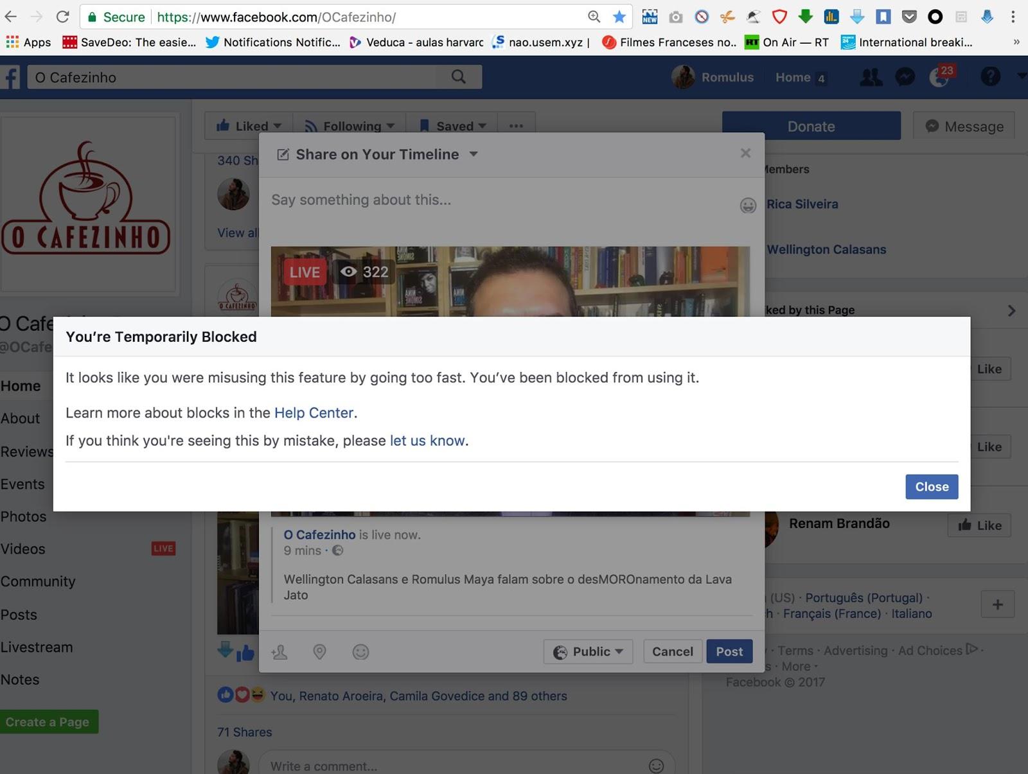Viewport: 1028px width, 774px height.
Task: Click the help question mark icon
Action: pyautogui.click(x=990, y=77)
